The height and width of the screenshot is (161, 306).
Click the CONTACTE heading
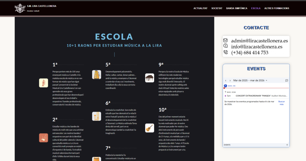coord(256,28)
